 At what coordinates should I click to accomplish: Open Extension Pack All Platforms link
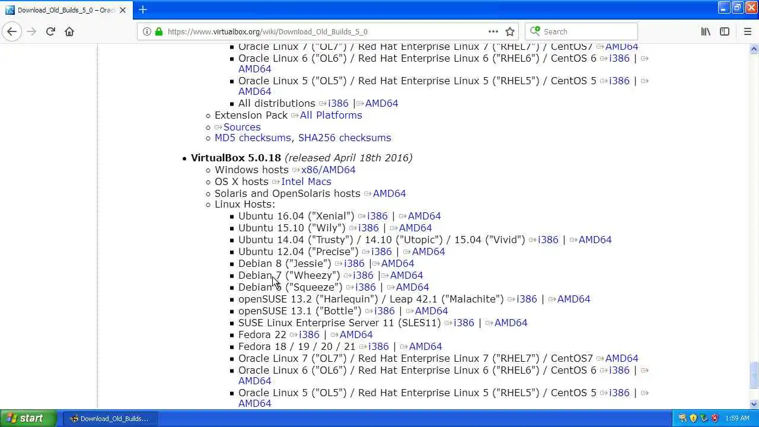pos(331,115)
